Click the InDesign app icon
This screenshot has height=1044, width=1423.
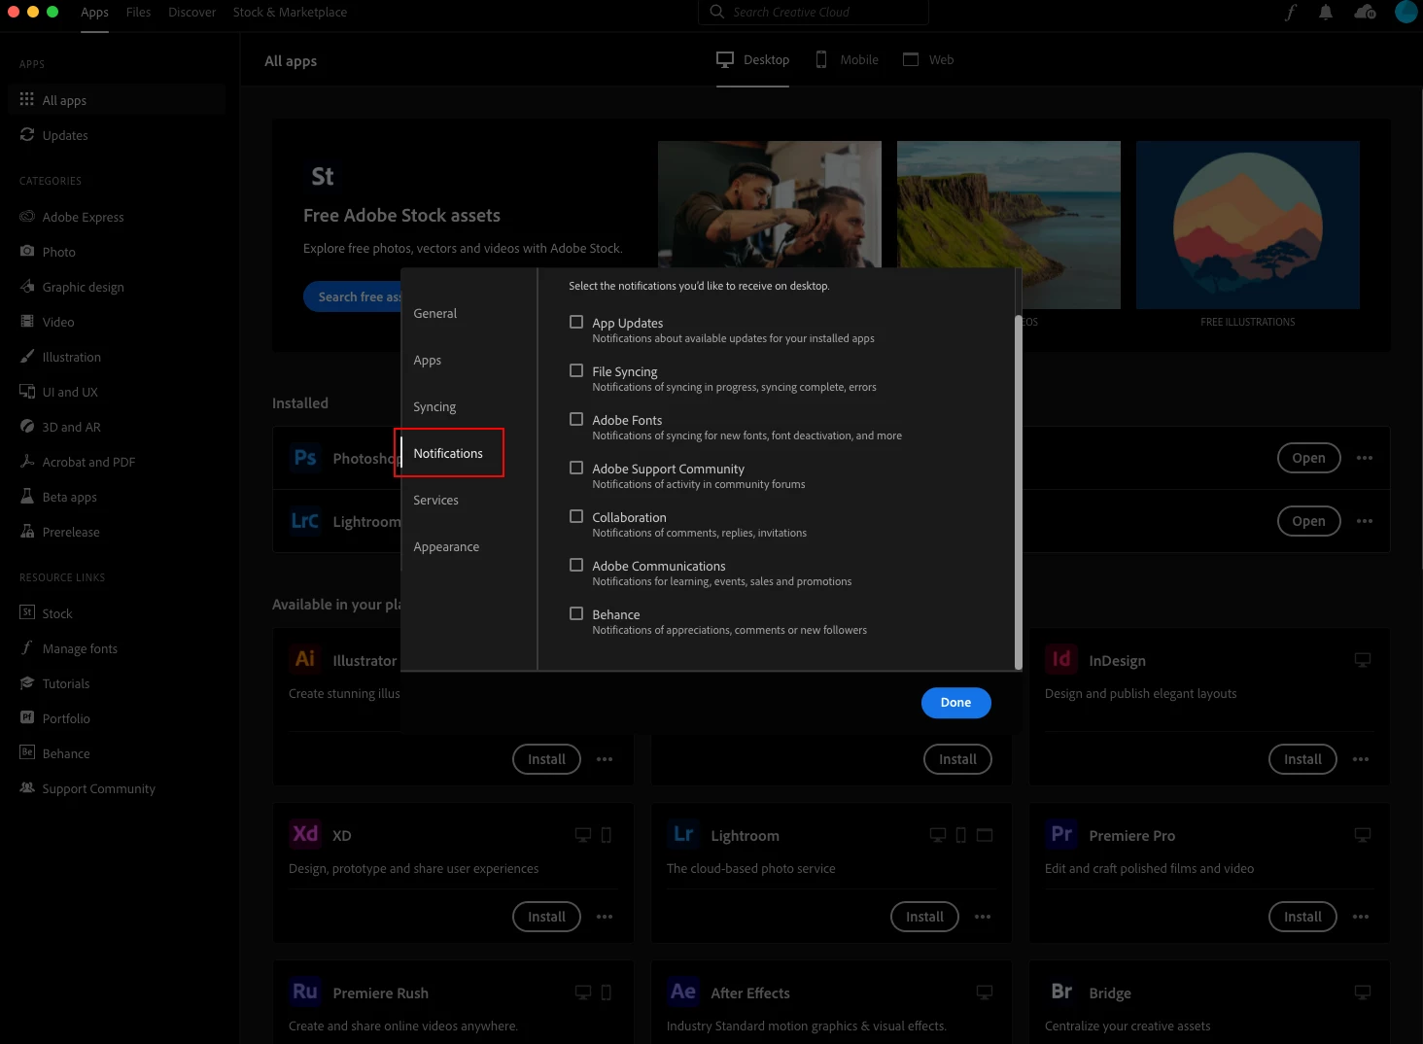pos(1061,659)
